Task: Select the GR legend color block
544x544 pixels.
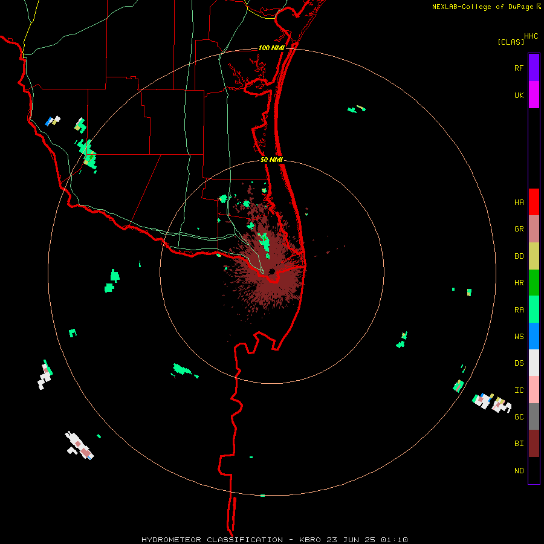Action: click(x=534, y=228)
